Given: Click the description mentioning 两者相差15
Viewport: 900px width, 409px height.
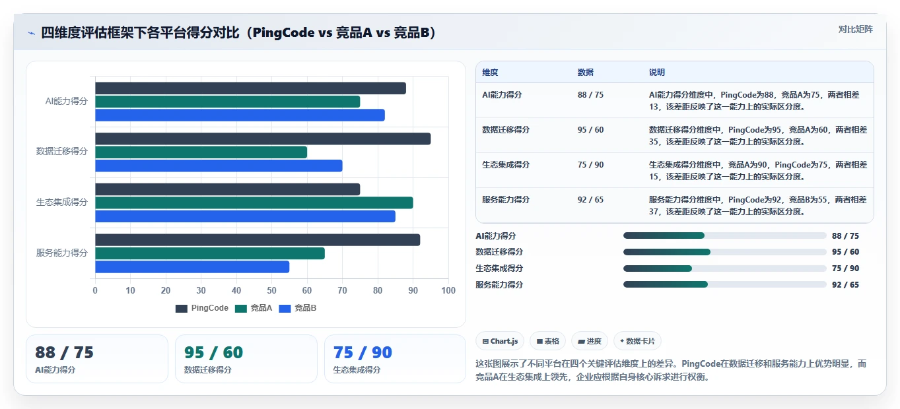Looking at the screenshot, I should point(758,170).
